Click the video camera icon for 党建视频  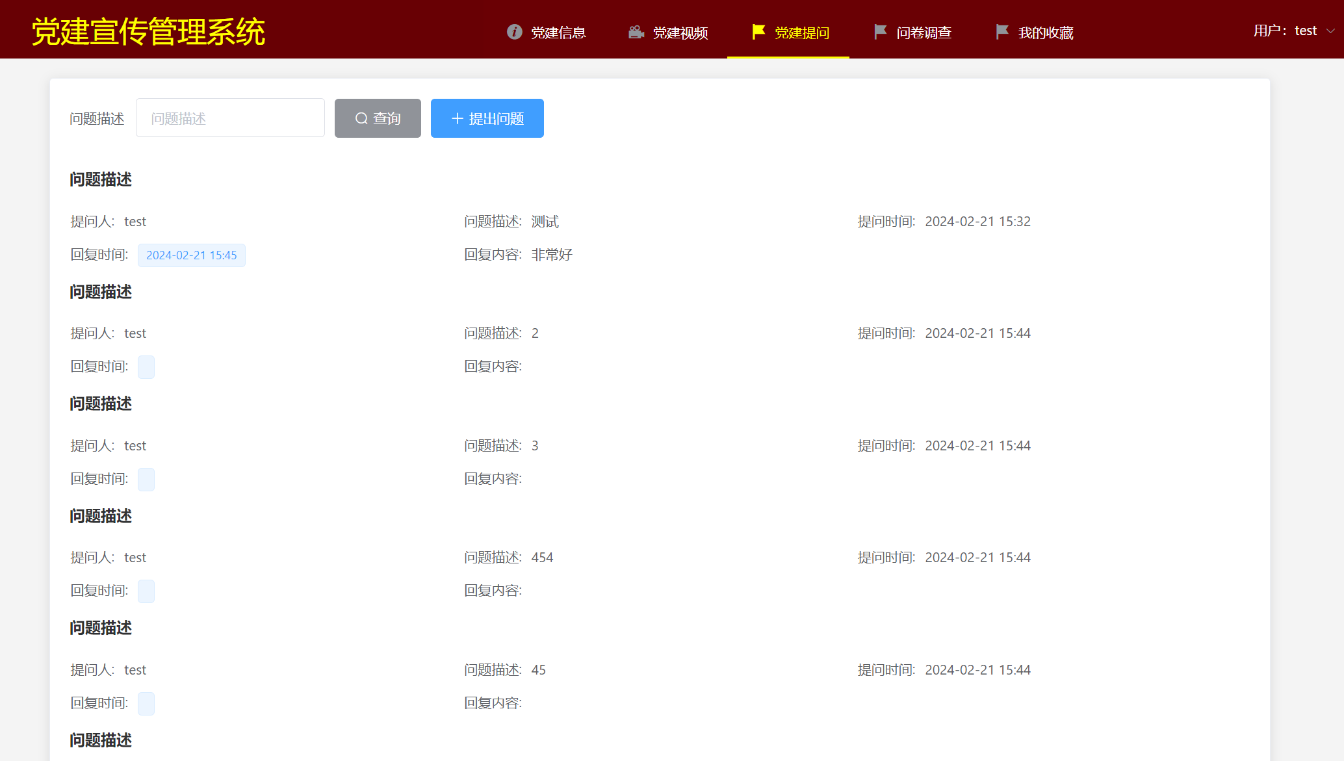coord(636,32)
